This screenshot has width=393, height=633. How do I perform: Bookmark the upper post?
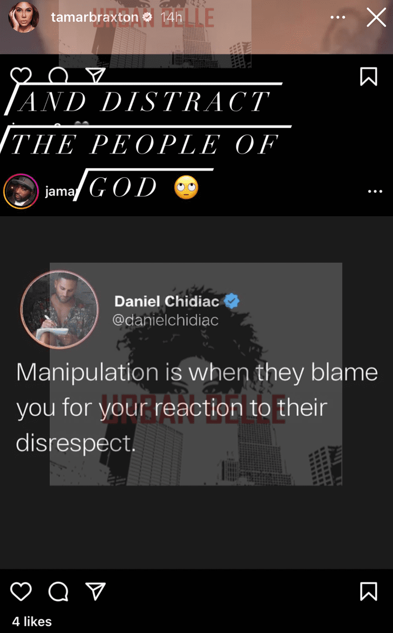point(368,76)
